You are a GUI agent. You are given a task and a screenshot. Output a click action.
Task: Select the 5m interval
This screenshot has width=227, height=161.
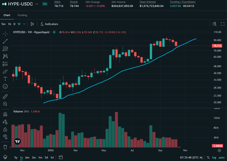[3, 24]
